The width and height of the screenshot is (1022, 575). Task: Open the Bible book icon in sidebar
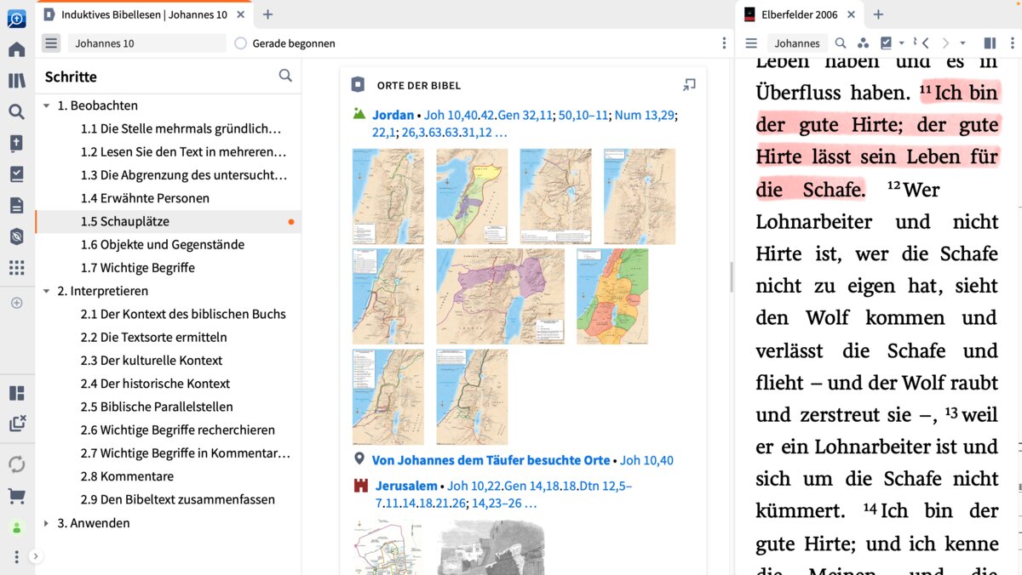16,143
